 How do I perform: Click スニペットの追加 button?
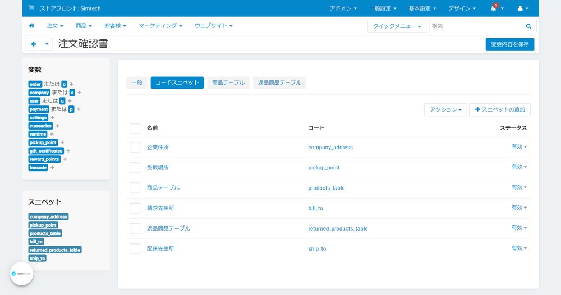pyautogui.click(x=500, y=110)
